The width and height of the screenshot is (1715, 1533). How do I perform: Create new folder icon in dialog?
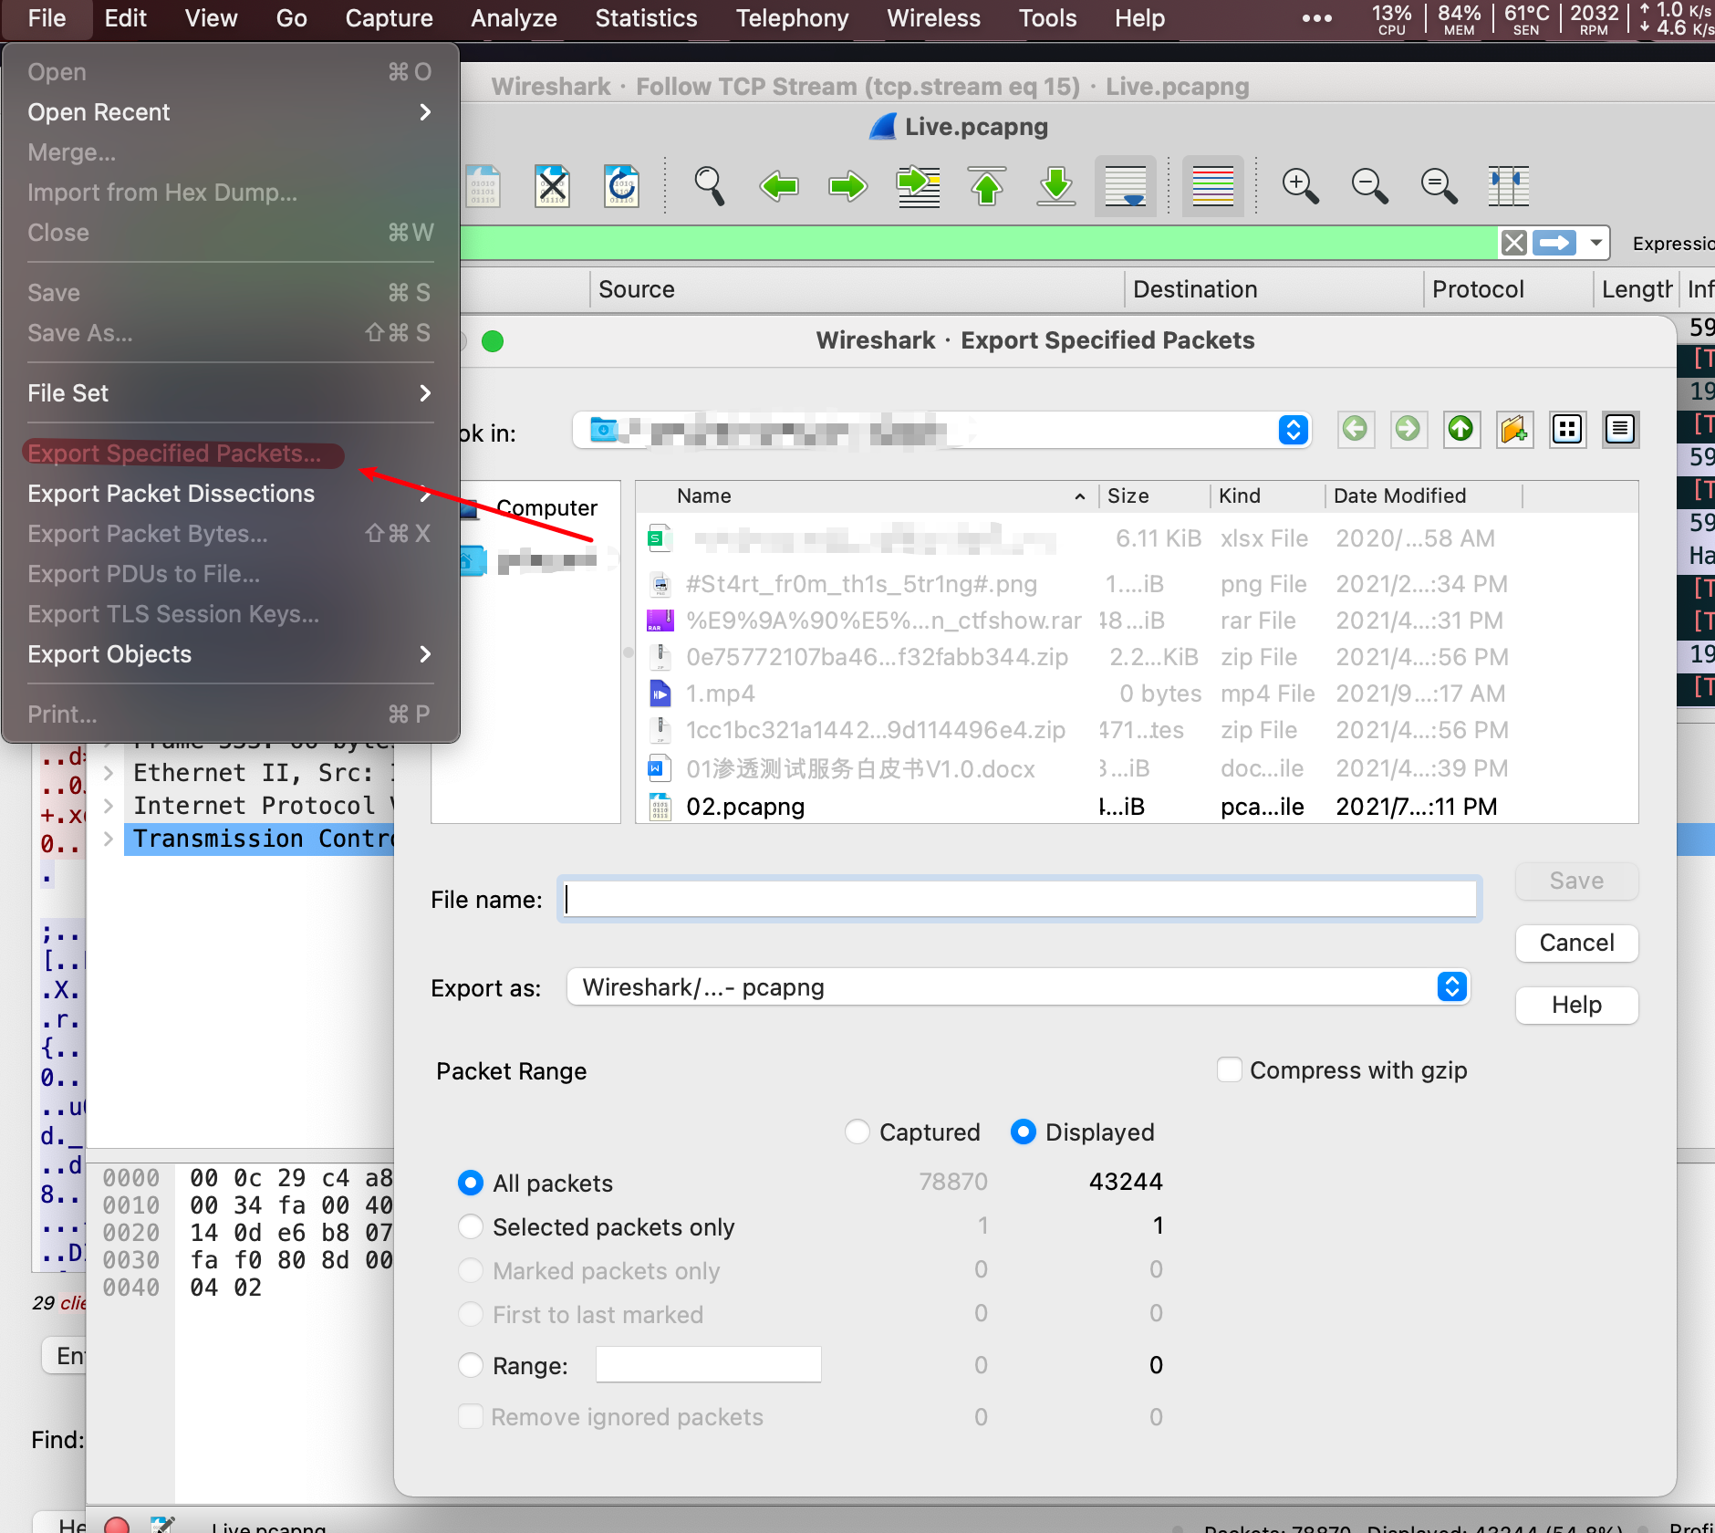(1514, 429)
